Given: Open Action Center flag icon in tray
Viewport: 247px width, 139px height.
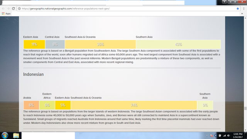Looking at the screenshot, I should 211,136.
